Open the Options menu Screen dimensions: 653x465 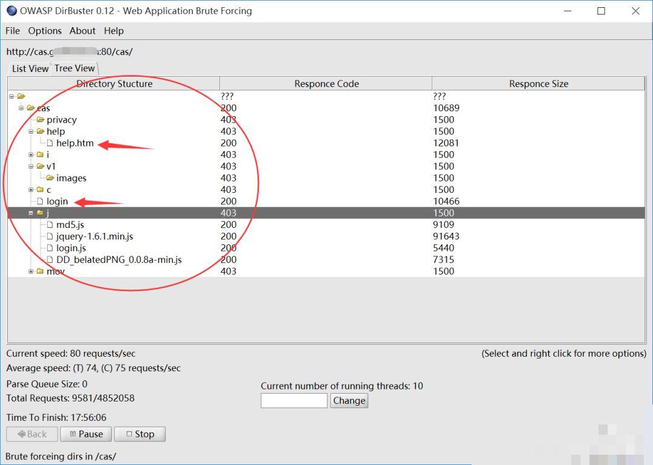tap(45, 31)
